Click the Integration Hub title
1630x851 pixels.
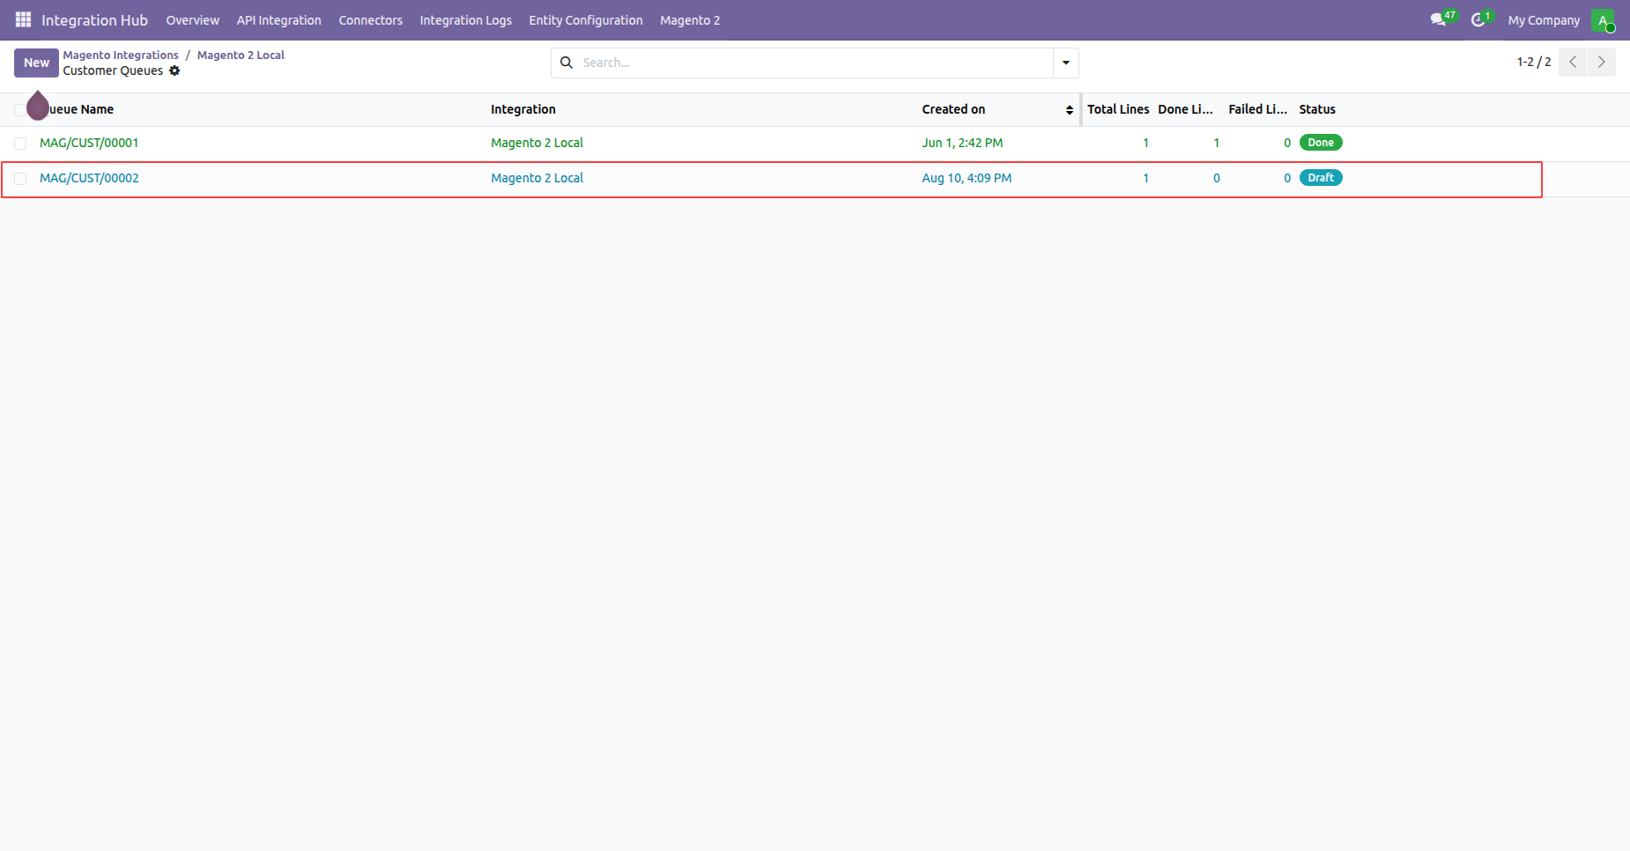point(94,20)
